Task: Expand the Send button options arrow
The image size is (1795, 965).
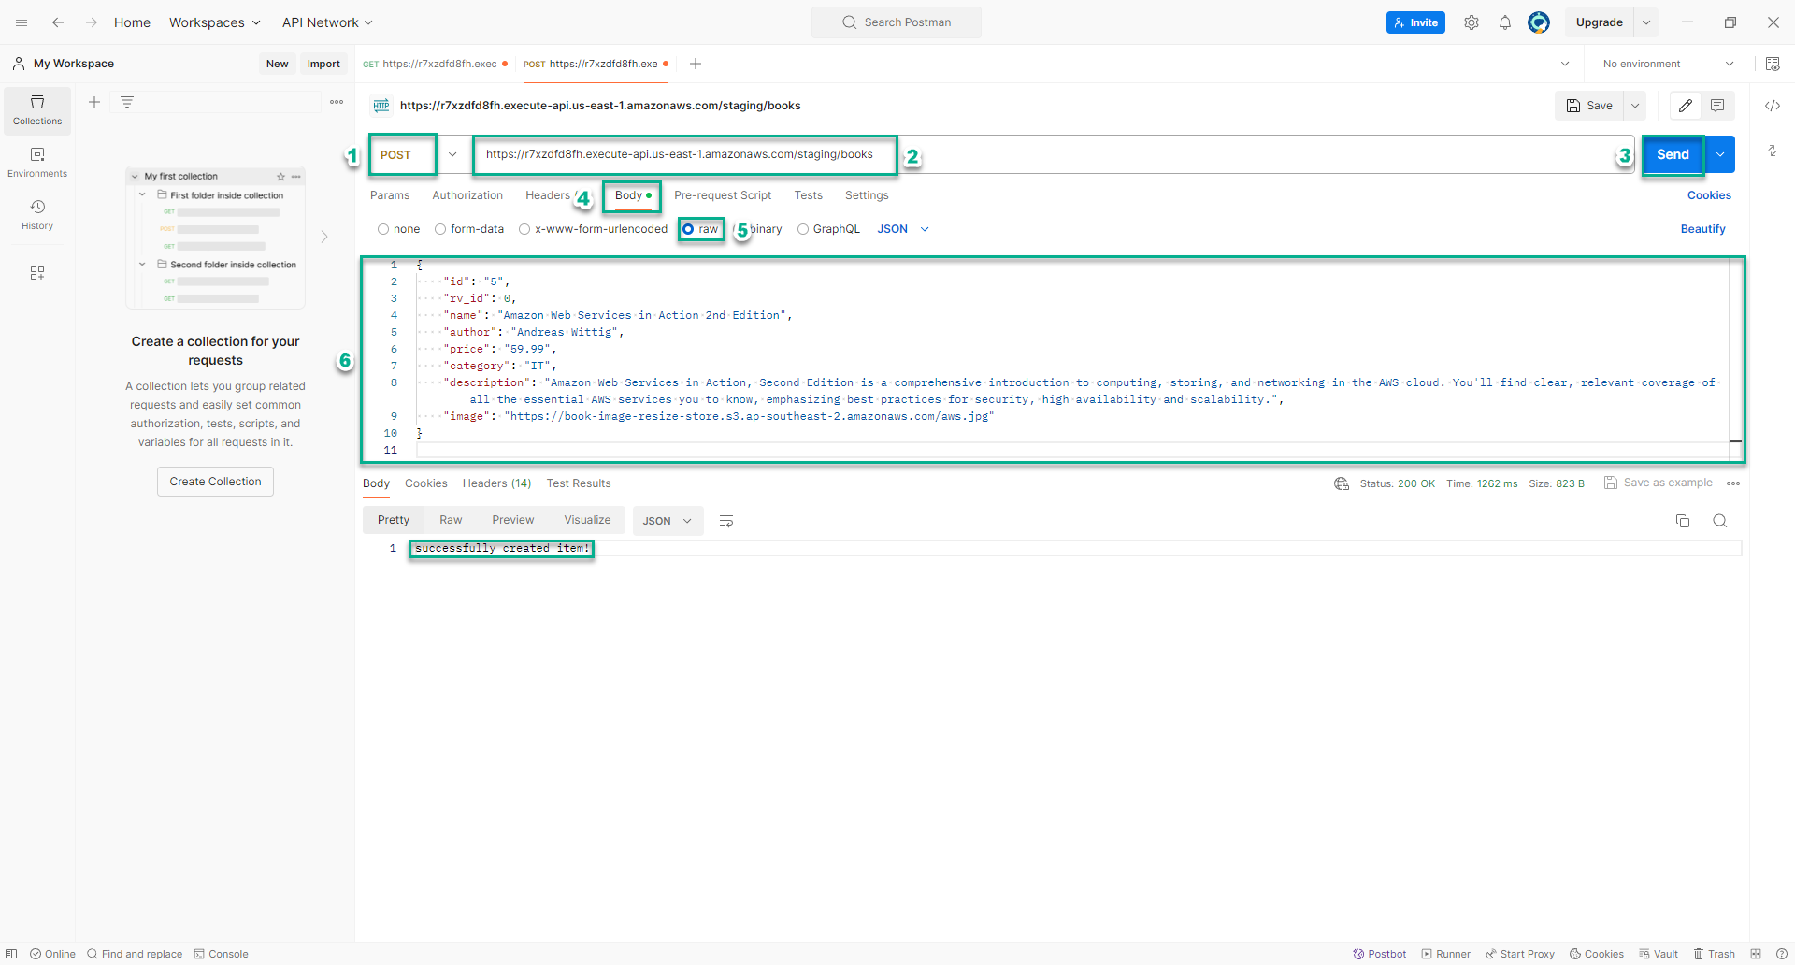Action: click(1720, 155)
